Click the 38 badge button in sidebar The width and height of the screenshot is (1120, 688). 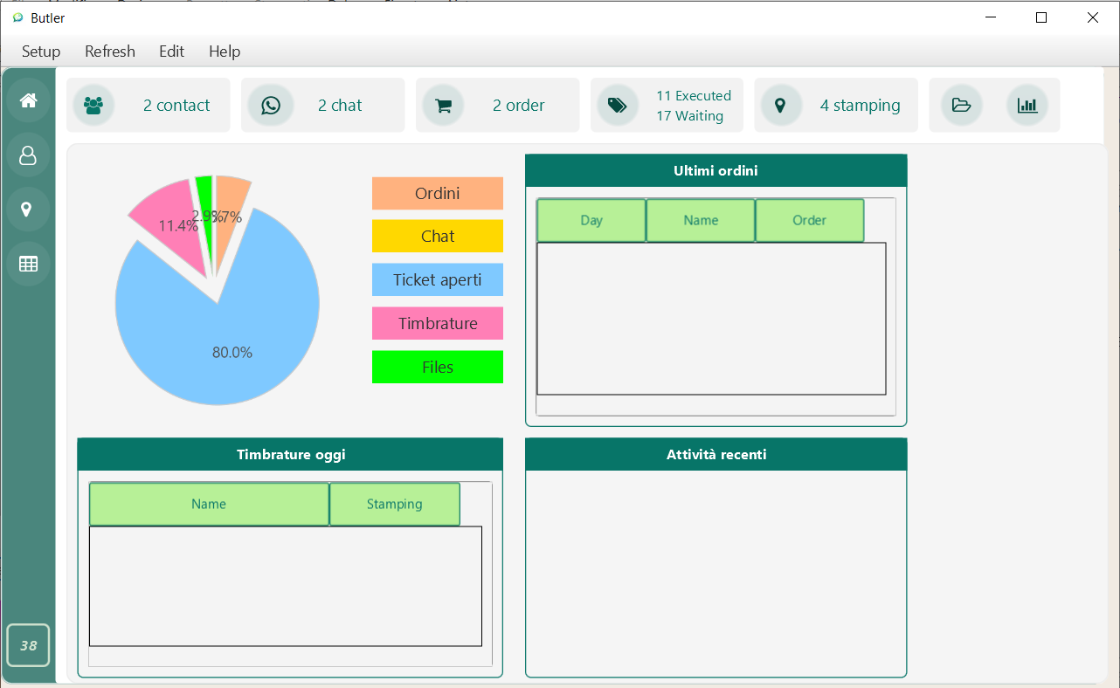[x=28, y=645]
